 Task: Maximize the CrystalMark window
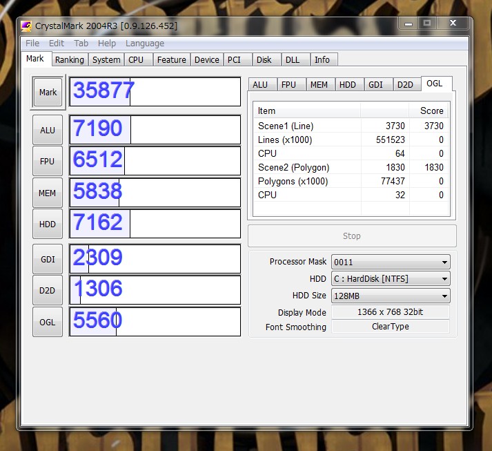426,23
